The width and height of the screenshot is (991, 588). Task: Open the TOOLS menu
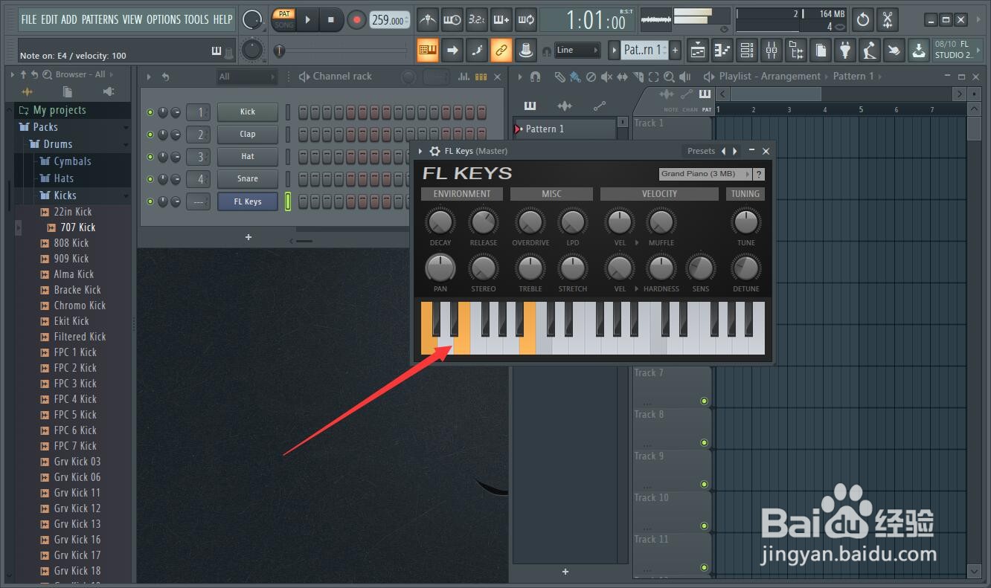(197, 19)
